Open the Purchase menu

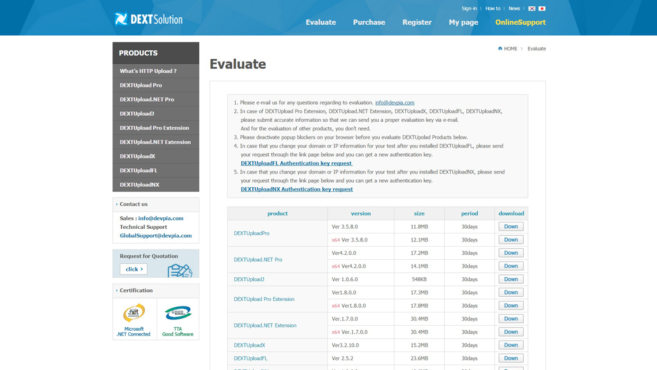369,22
